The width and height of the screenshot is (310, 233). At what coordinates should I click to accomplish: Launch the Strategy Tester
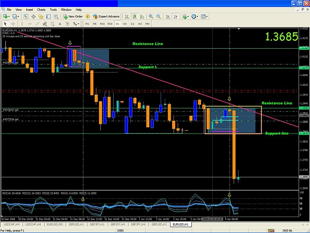(56, 16)
